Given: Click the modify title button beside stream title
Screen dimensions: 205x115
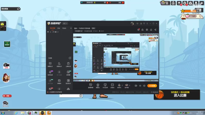Looking at the screenshot, I should tap(93, 28).
